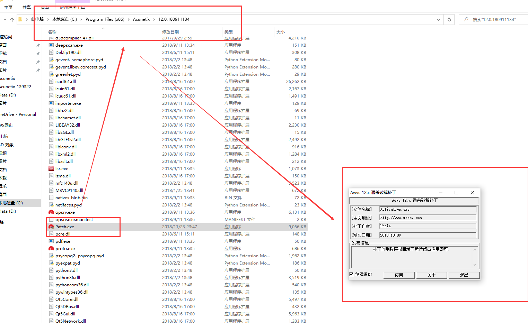Image resolution: width=528 pixels, height=323 pixels.
Task: Click the DelZip190.dll file icon
Action: (x=51, y=53)
